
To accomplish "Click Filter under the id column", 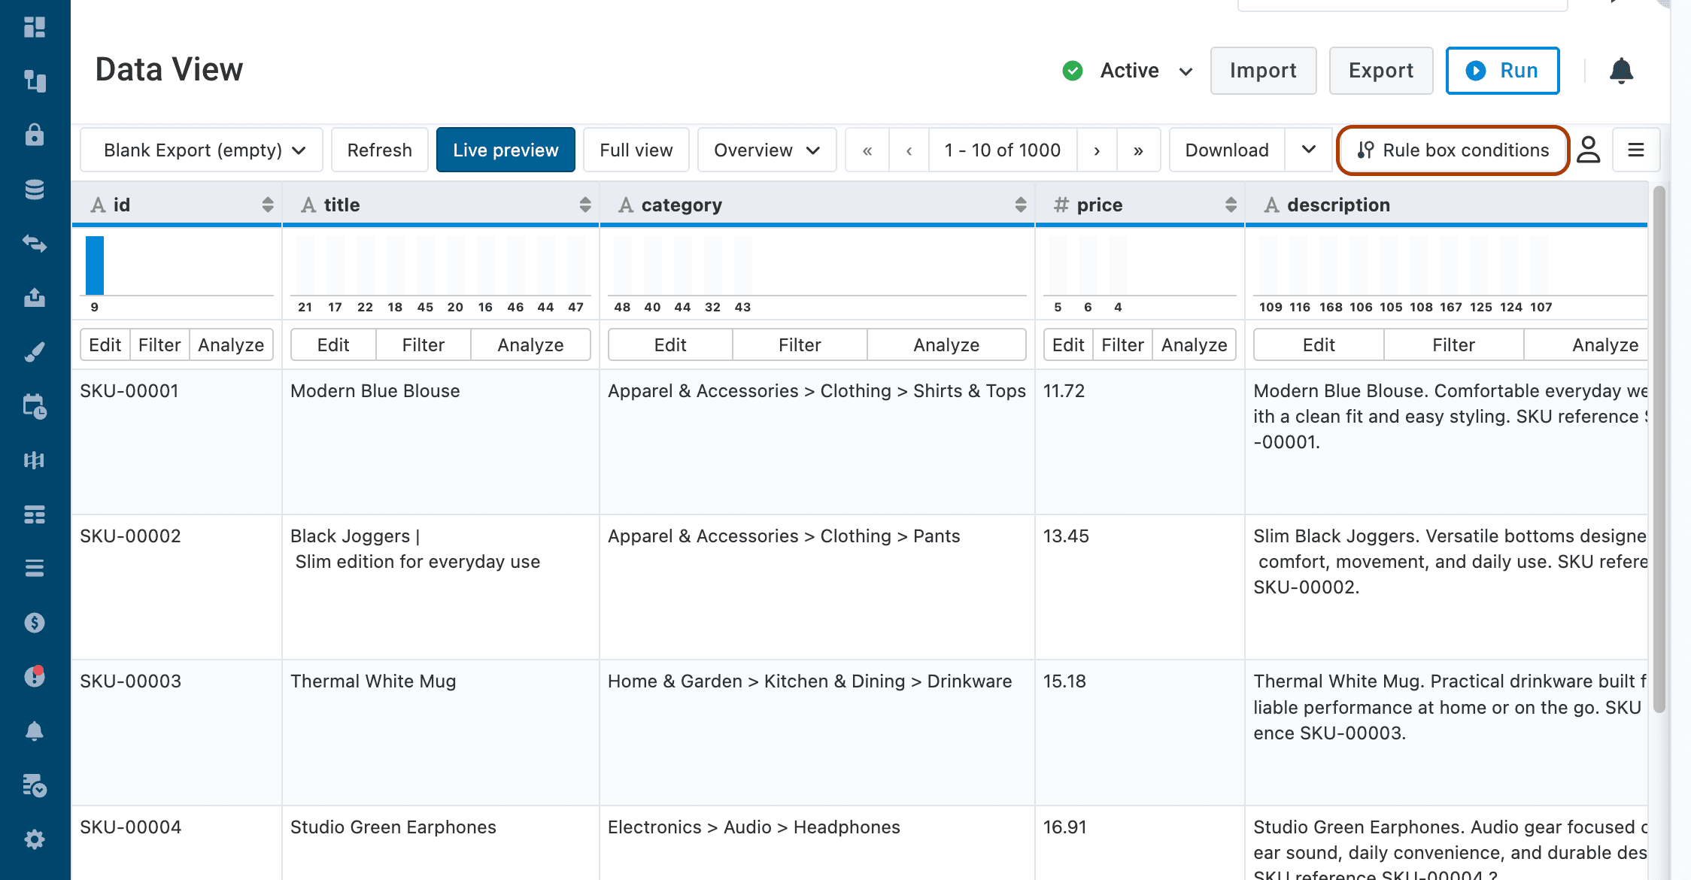I will [x=159, y=344].
